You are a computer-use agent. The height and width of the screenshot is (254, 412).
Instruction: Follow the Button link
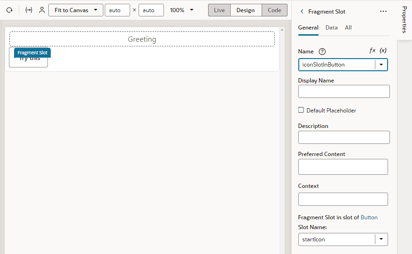(369, 217)
